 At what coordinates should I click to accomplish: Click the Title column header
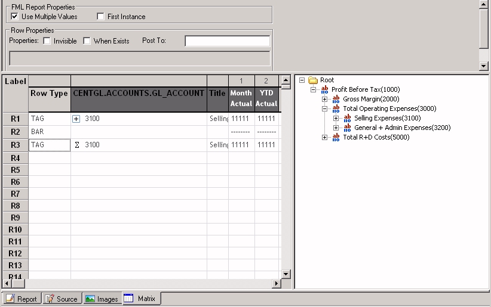click(217, 99)
